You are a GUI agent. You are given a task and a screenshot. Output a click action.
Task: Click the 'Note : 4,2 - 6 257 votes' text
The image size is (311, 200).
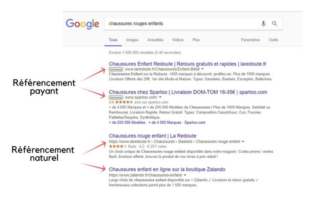click(x=147, y=146)
